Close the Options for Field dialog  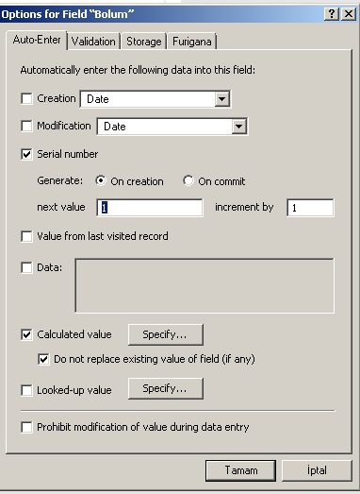click(x=349, y=14)
